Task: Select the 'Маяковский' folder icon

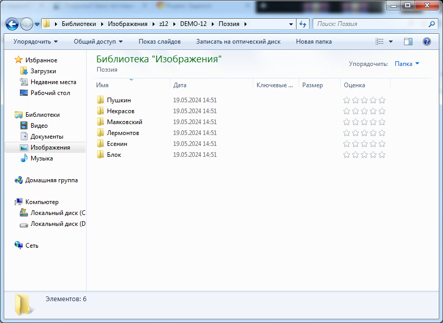Action: point(100,122)
